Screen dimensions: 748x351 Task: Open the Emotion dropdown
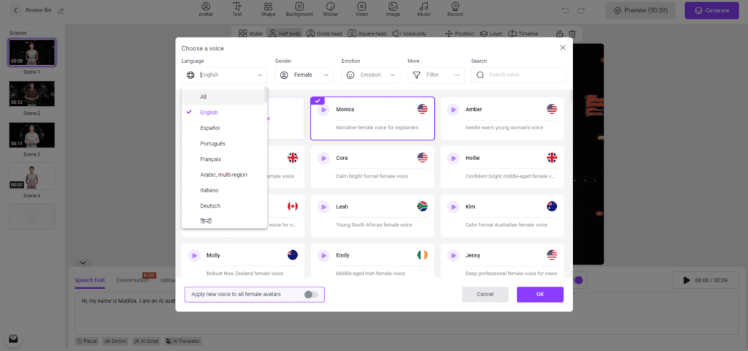coord(370,75)
